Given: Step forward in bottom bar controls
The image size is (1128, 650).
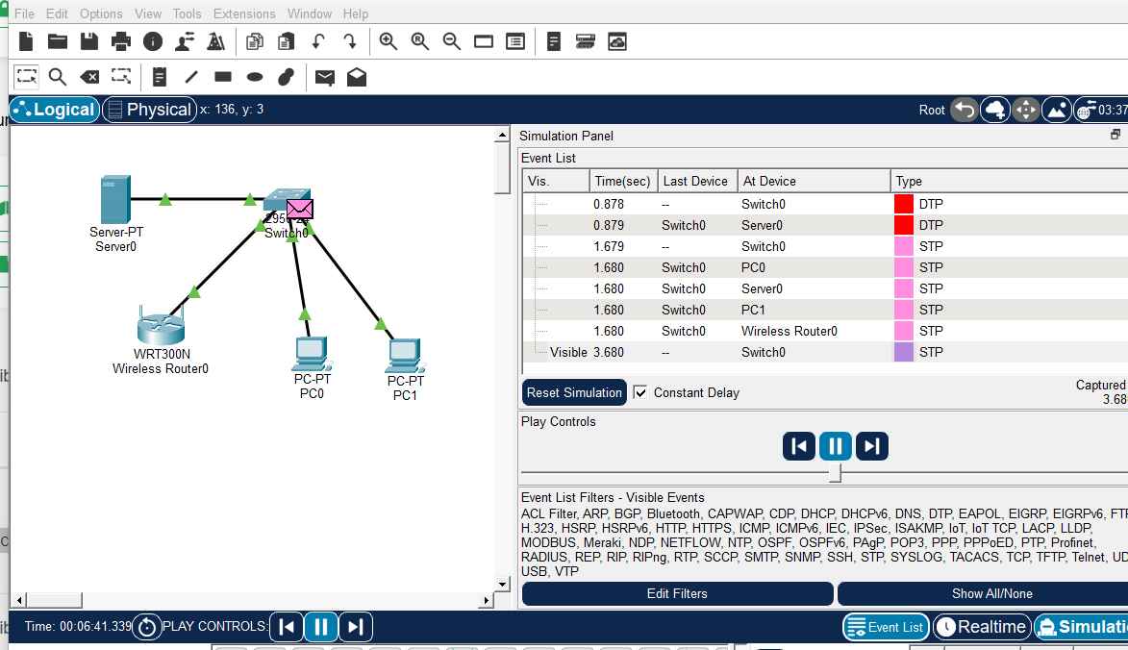Looking at the screenshot, I should pos(356,627).
